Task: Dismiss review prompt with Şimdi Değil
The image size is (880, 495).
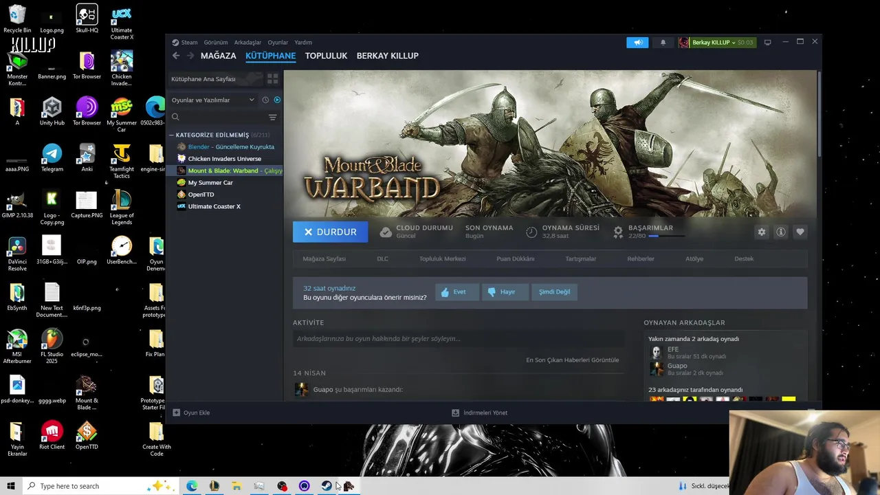Action: pos(554,291)
